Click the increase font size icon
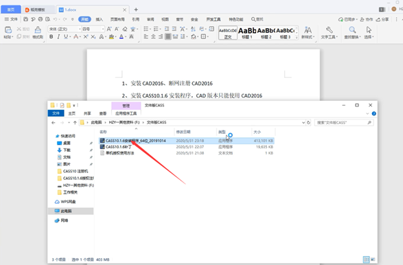Image resolution: width=403 pixels, height=265 pixels. [109, 29]
